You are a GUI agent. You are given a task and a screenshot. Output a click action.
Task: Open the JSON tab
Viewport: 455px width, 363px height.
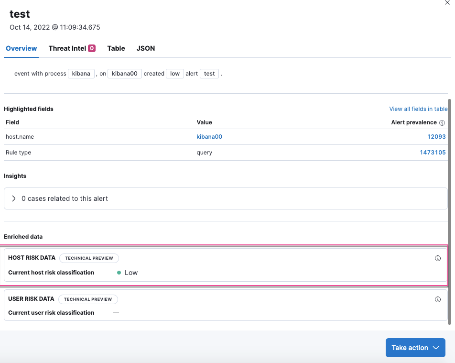(145, 48)
